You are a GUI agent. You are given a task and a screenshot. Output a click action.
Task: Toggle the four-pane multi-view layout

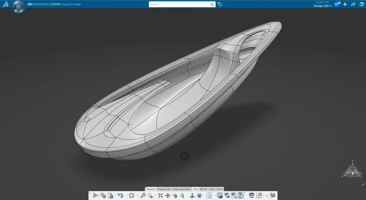(x=259, y=195)
